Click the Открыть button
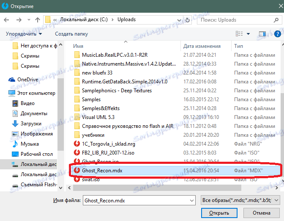Image resolution: width=284 pixels, height=221 pixels. click(219, 213)
